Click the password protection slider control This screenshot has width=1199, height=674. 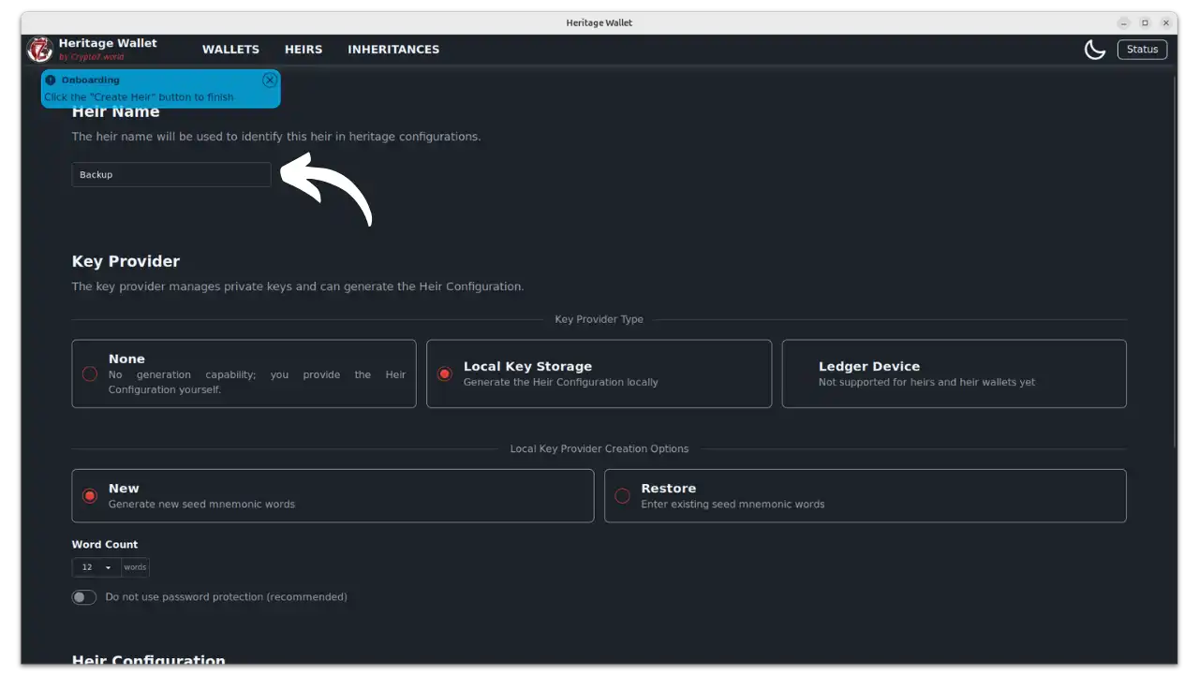click(83, 596)
